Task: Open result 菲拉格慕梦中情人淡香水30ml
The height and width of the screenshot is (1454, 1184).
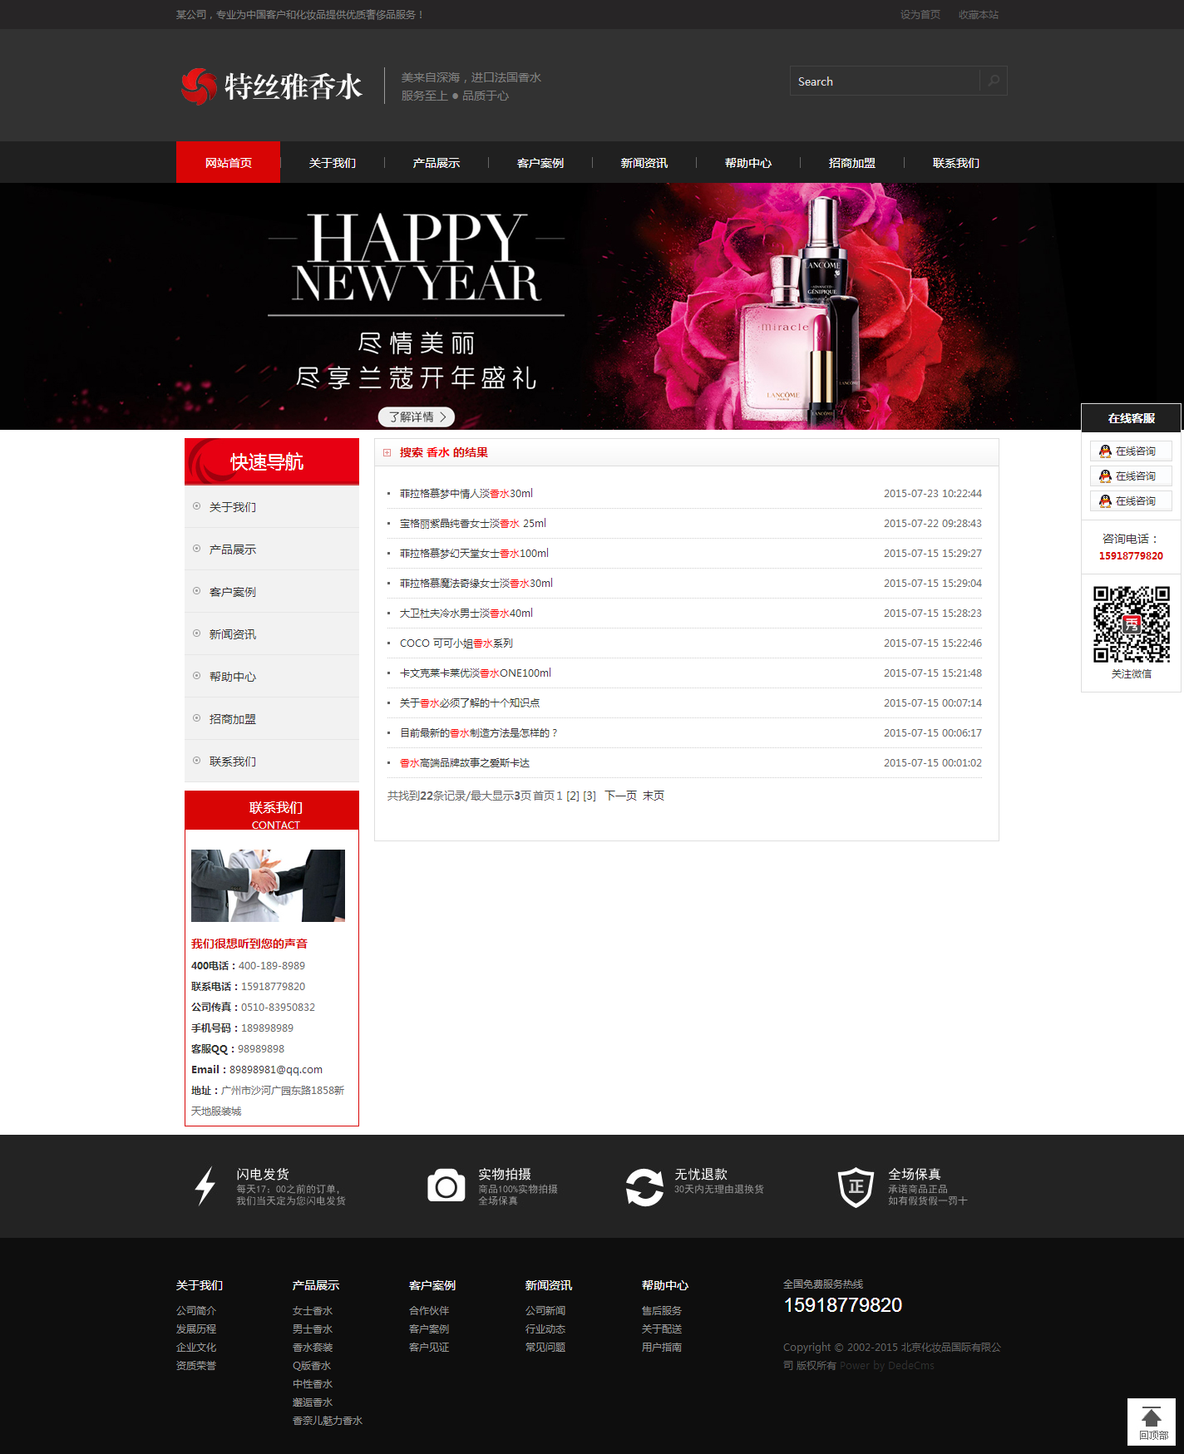Action: (x=466, y=494)
